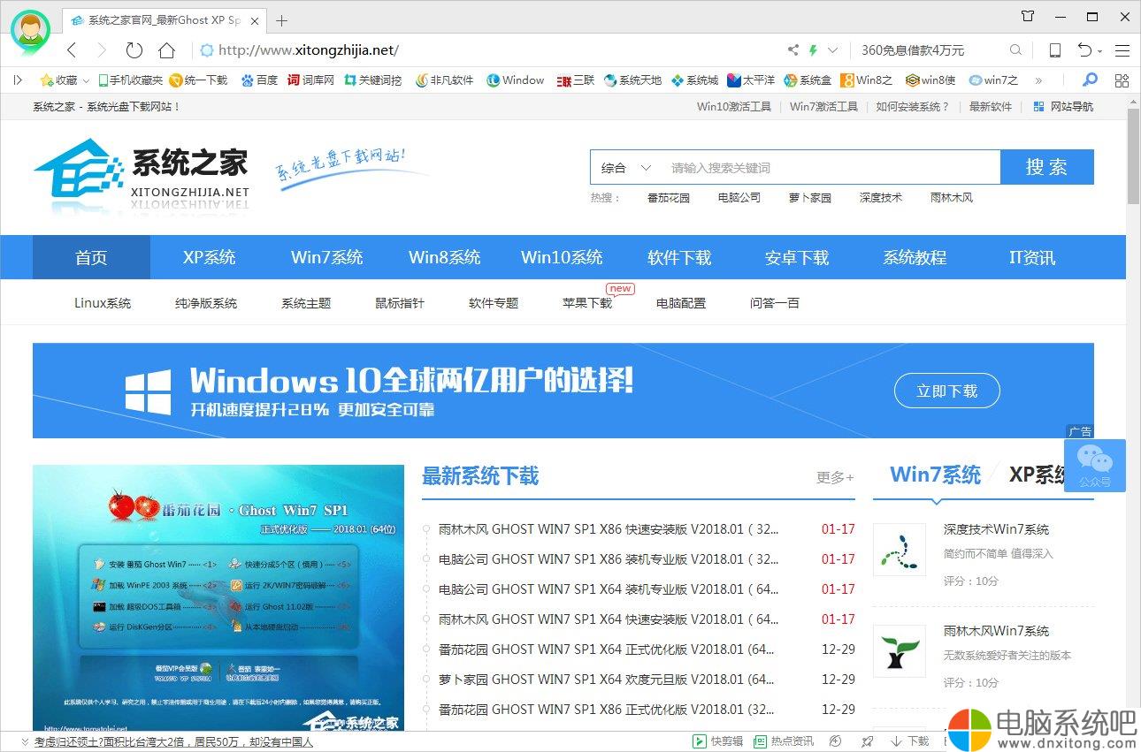Screen dimensions: 1141x752
Task: Click the 番茄花园 Ghost Win7 SP1 promo image
Action: 218,597
